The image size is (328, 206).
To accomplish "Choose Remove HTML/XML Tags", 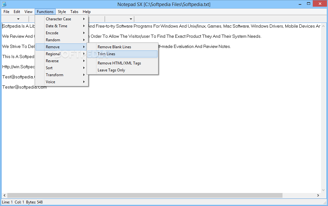I will pos(122,63).
